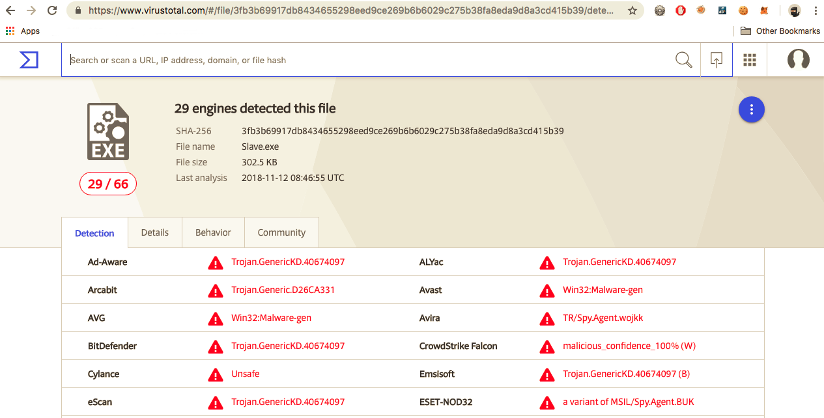The height and width of the screenshot is (418, 824).
Task: Click the BitDefender engine name
Action: coord(112,346)
